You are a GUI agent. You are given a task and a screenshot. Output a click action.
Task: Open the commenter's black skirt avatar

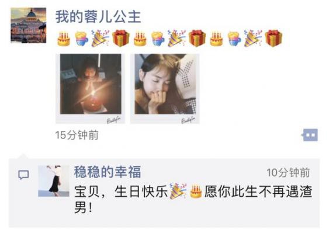click(x=54, y=181)
